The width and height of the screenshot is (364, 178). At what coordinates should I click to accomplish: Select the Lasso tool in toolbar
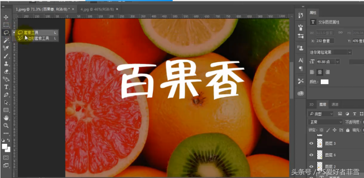[6, 32]
